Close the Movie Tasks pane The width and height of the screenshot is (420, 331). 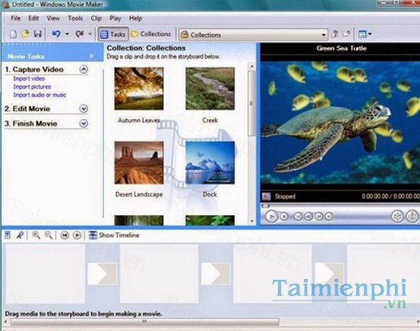click(x=92, y=56)
